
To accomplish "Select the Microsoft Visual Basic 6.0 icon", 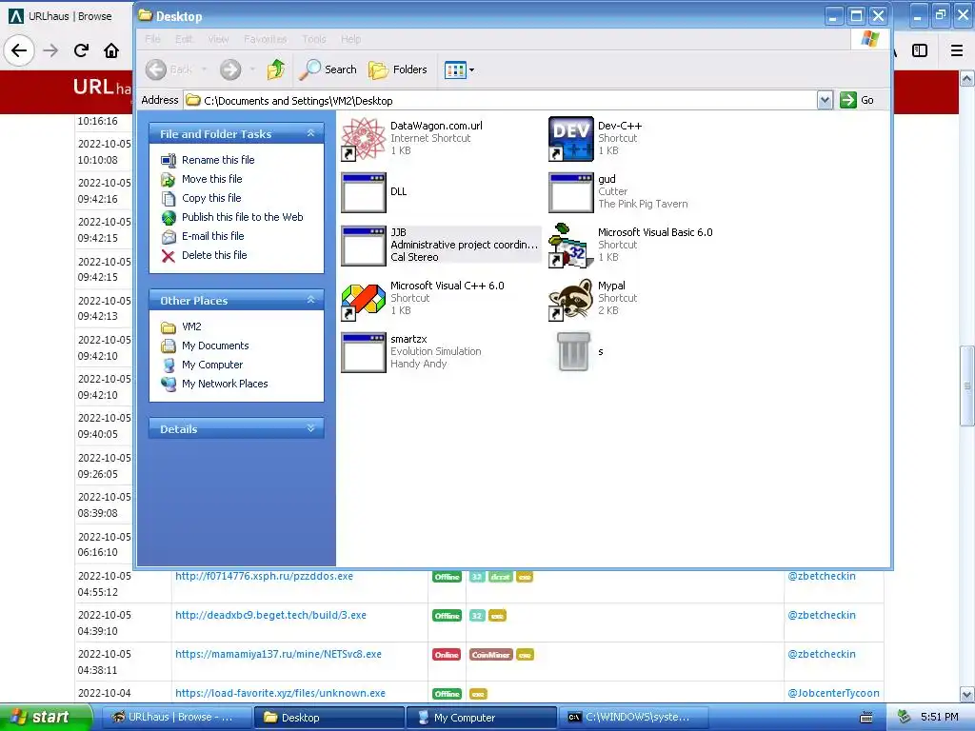I will click(x=571, y=246).
